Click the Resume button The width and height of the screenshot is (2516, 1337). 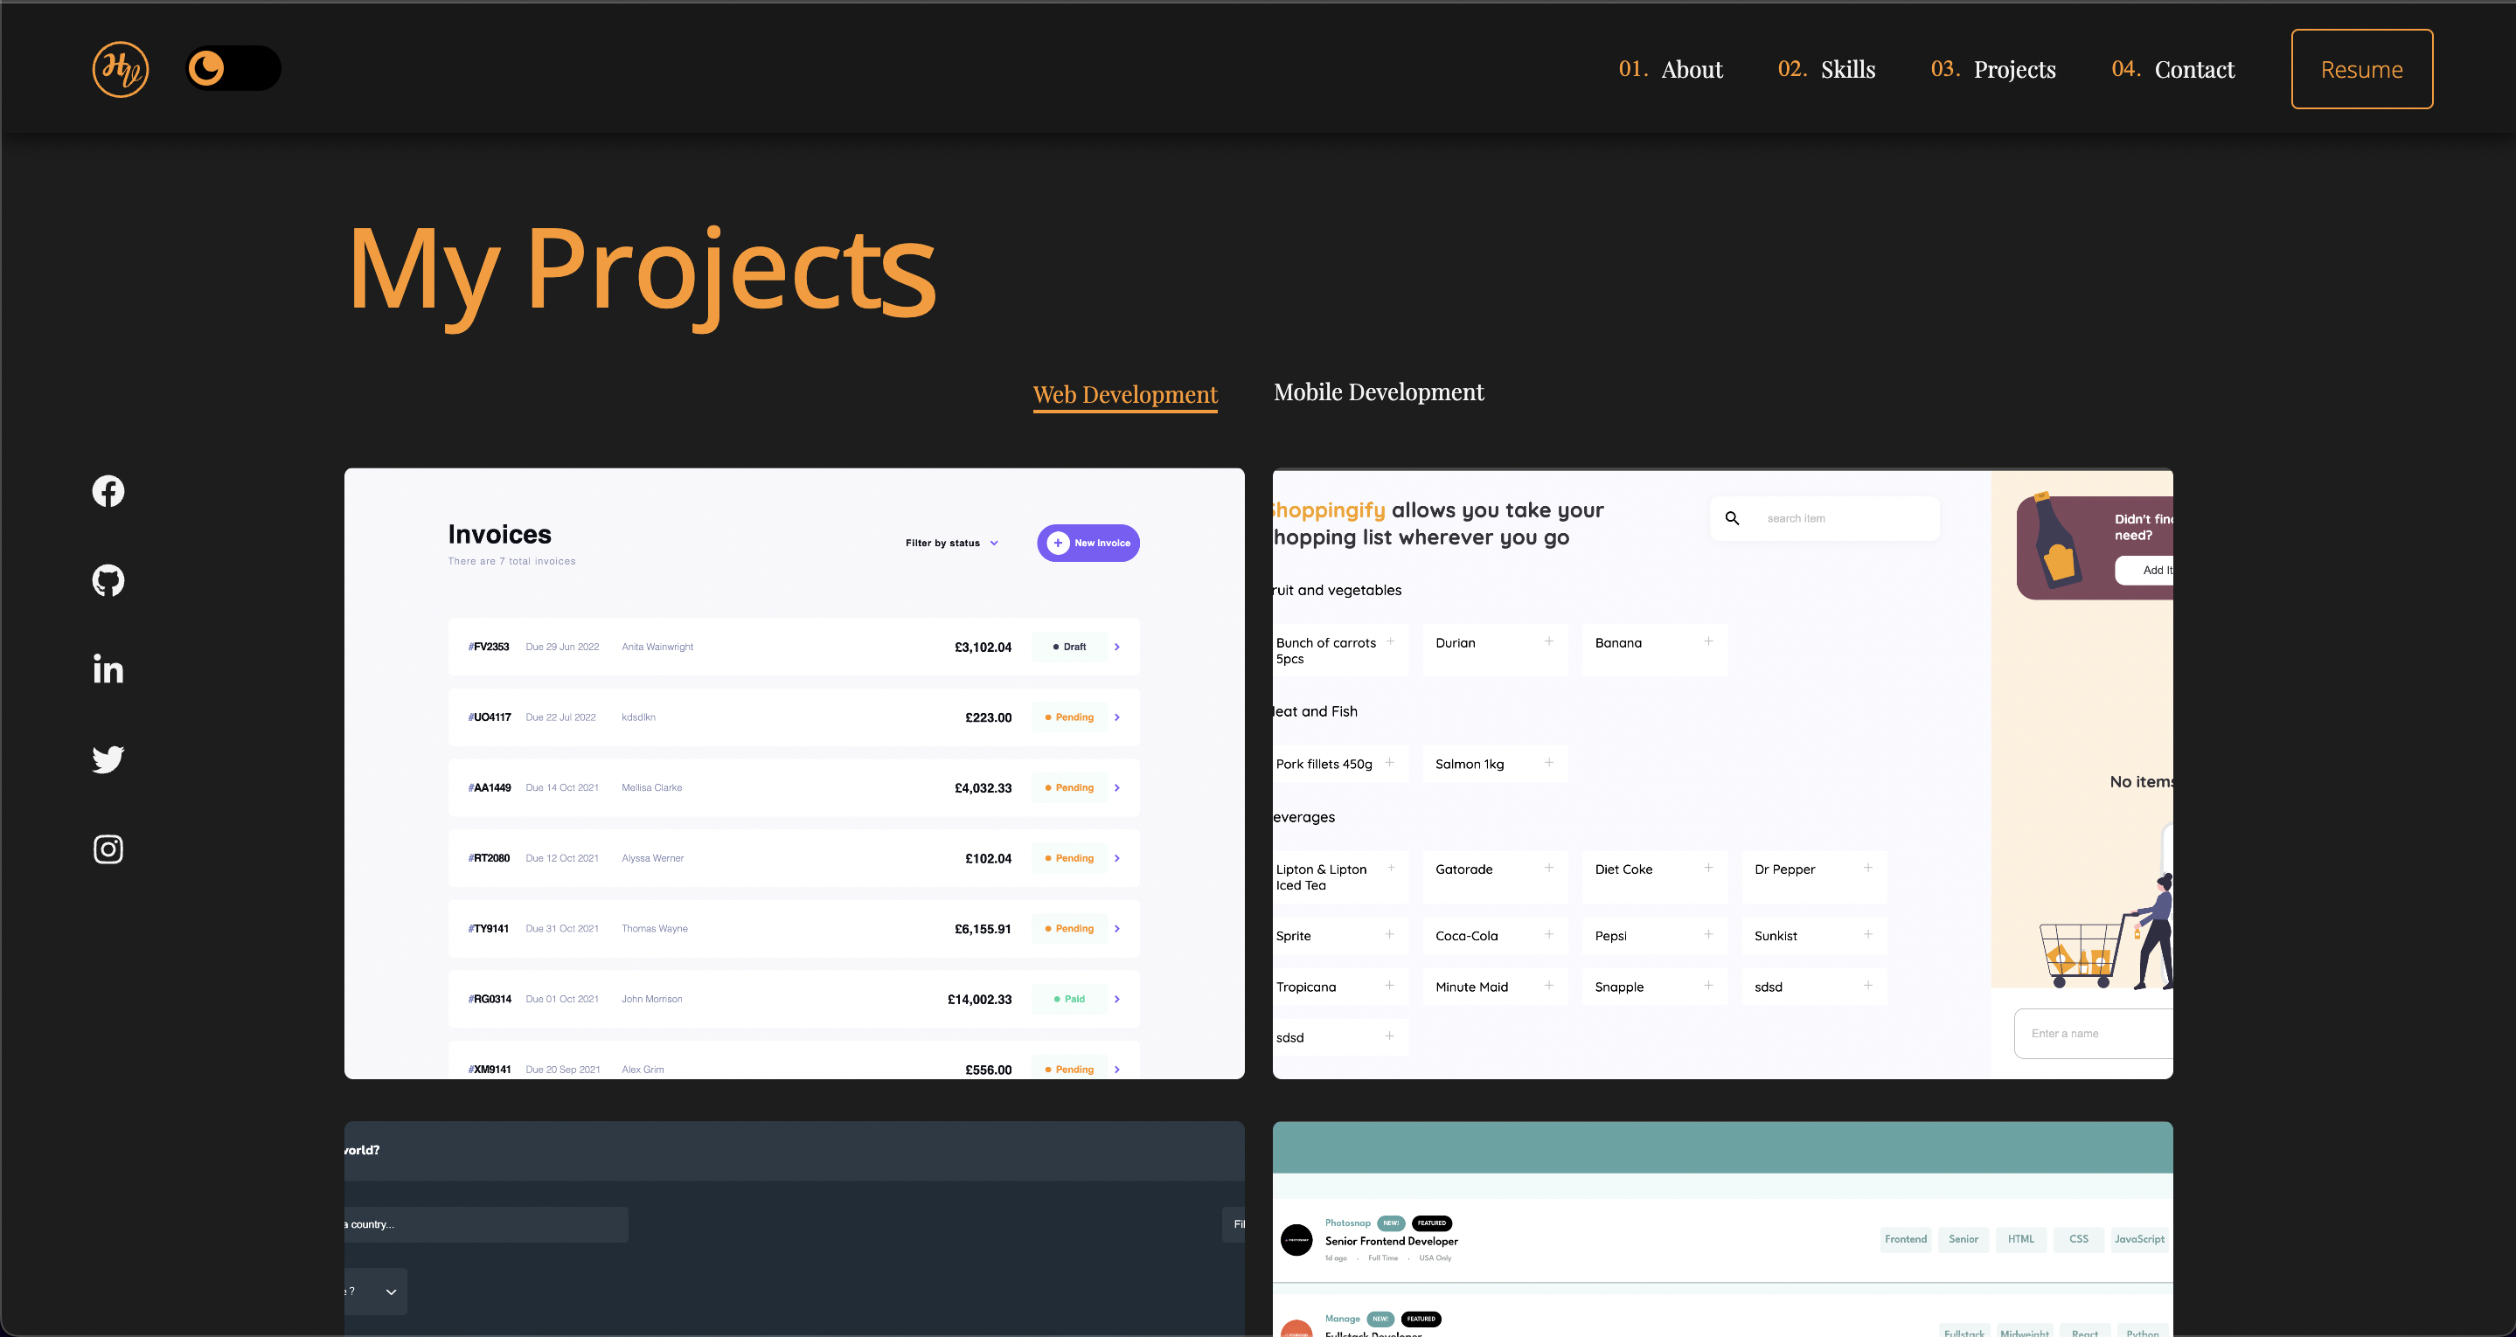point(2361,68)
